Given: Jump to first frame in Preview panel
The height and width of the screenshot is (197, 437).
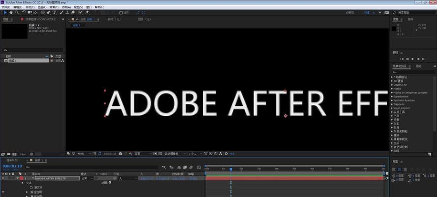Looking at the screenshot, I should click(x=402, y=59).
